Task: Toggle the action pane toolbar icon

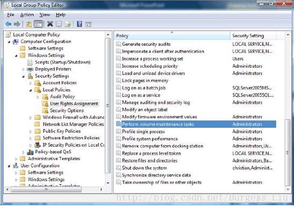Action: pos(88,24)
